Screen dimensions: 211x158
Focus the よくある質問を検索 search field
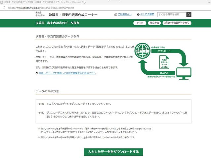pos(172,14)
